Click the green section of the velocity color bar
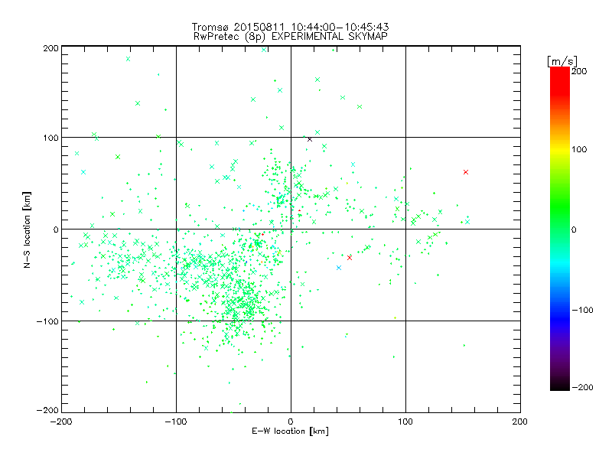Screen dimensions: 612x459 point(560,207)
